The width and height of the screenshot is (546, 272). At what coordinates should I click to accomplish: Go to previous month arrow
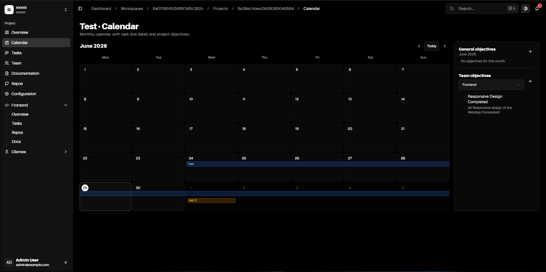click(x=419, y=46)
